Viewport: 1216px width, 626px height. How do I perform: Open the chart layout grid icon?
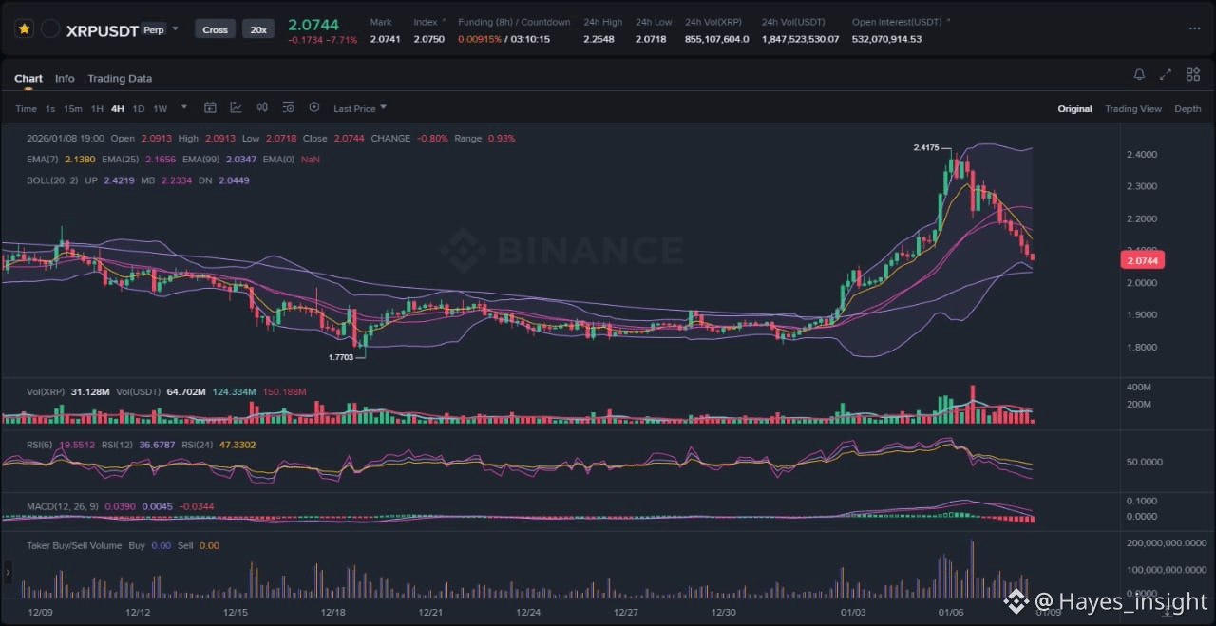pyautogui.click(x=1192, y=74)
